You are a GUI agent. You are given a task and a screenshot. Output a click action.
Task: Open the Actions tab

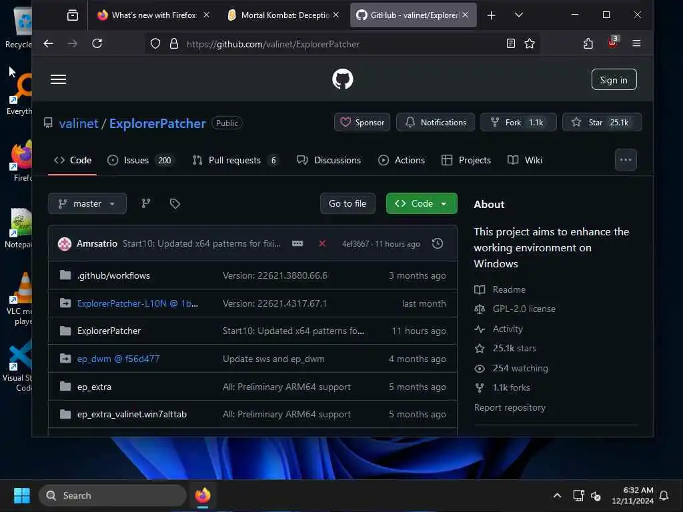402,160
